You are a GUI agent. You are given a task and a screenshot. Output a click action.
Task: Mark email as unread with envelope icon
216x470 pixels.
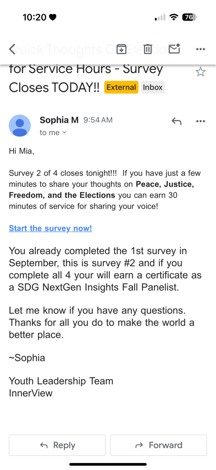pyautogui.click(x=175, y=48)
